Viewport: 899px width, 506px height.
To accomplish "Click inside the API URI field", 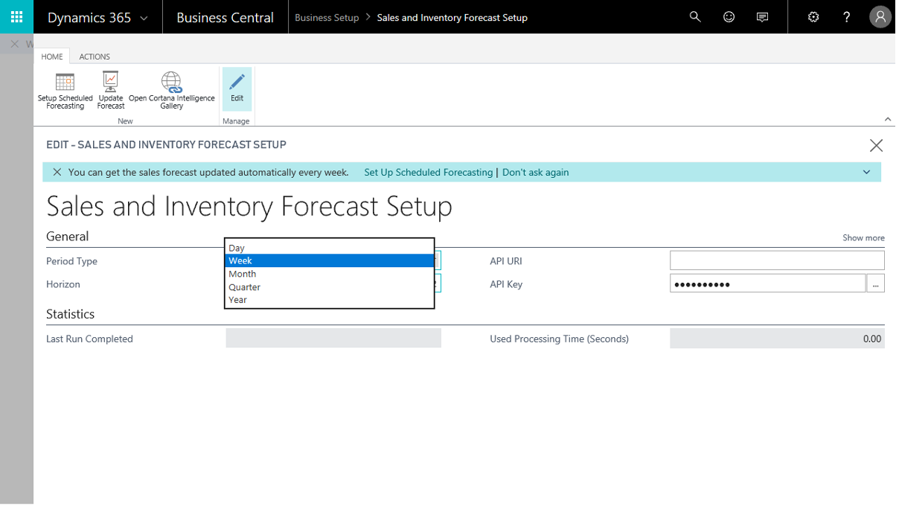I will point(776,260).
